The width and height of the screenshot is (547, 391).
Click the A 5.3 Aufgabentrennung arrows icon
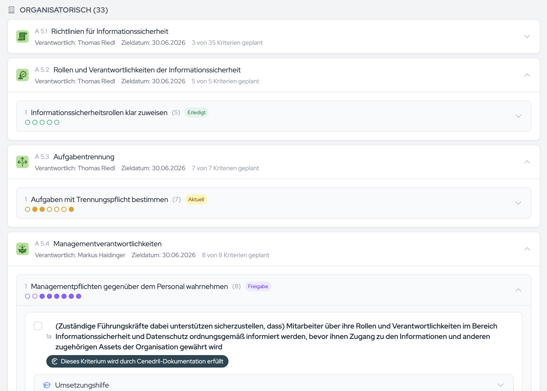[22, 162]
